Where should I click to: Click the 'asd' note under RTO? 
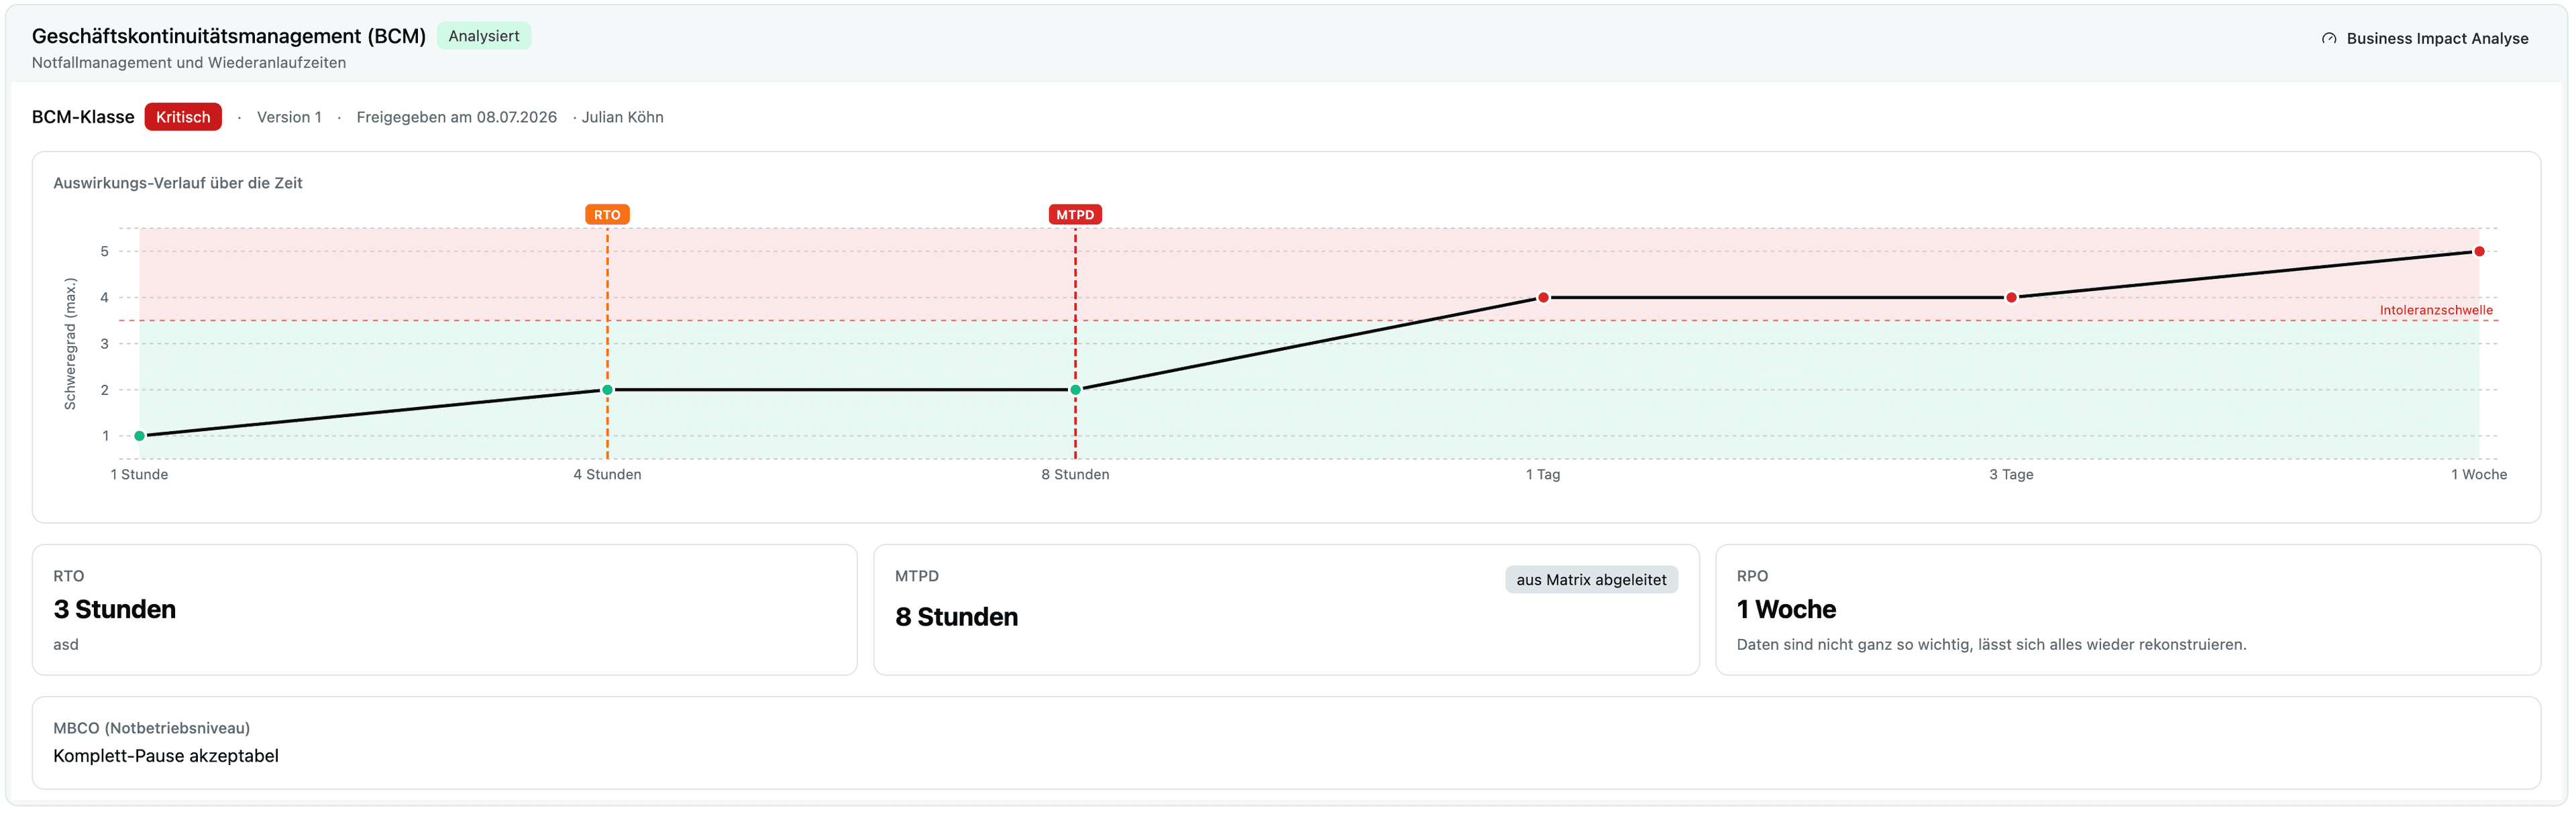(x=66, y=645)
